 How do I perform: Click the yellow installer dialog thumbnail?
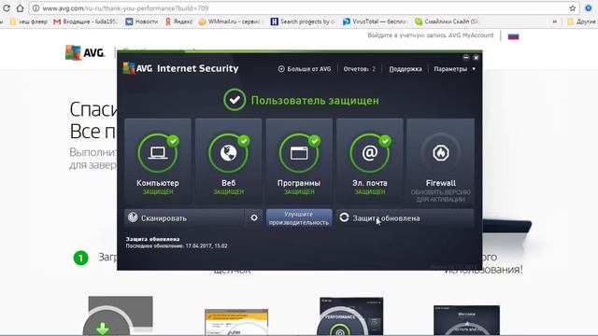click(x=236, y=322)
